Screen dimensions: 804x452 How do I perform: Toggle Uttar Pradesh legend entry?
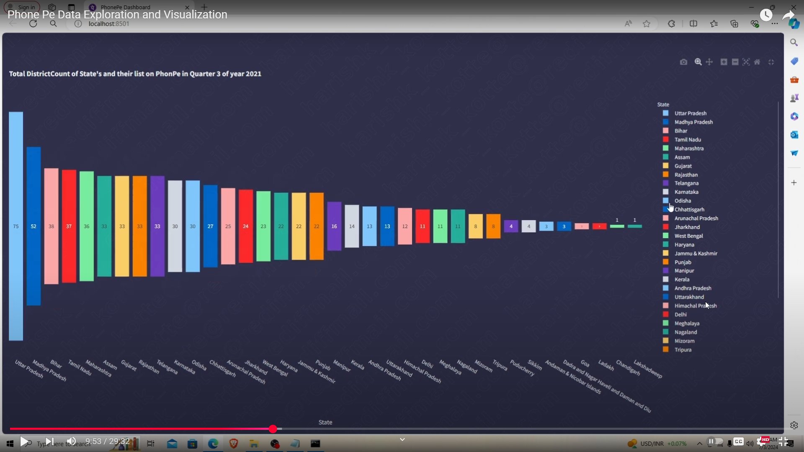point(690,113)
